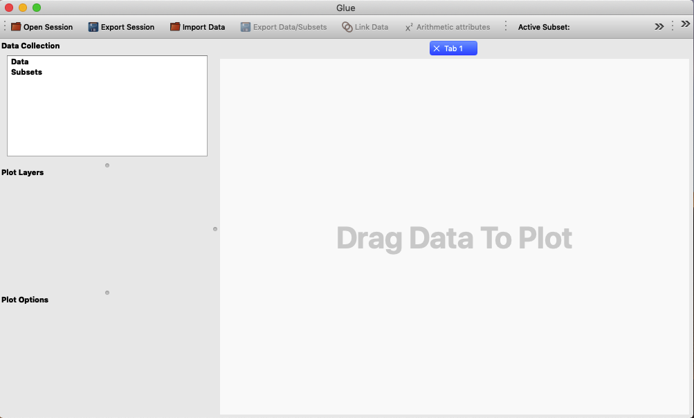Select Subsets in the Data Collection list
Viewport: 694px width, 418px height.
[26, 72]
